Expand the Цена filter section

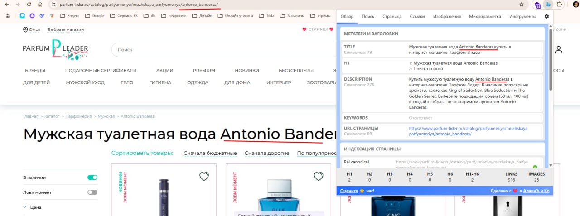pos(33,207)
